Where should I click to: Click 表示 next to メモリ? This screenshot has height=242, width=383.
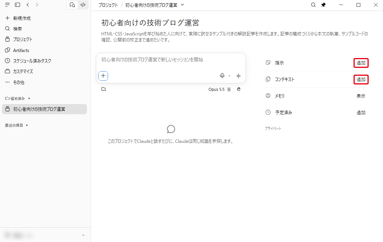click(x=361, y=96)
